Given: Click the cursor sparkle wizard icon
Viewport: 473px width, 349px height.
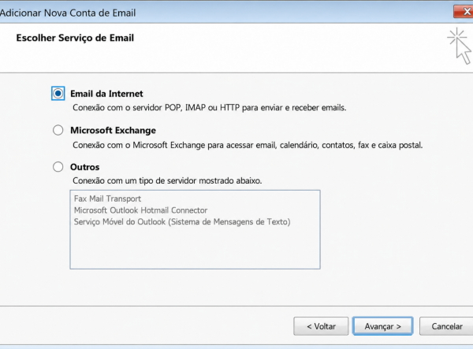Looking at the screenshot, I should [x=460, y=46].
